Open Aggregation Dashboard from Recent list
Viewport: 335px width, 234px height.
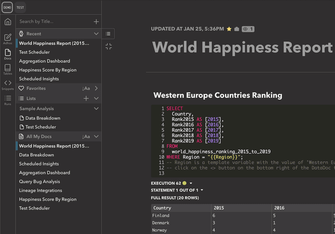(44, 61)
